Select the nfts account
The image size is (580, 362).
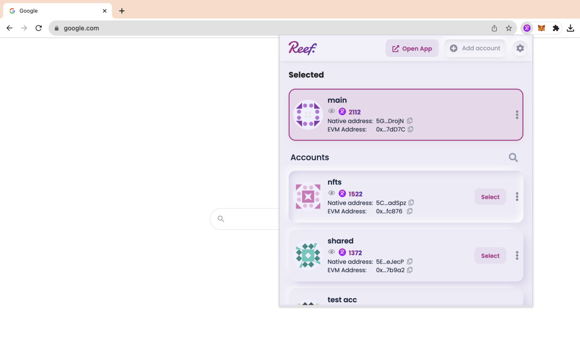pos(490,196)
